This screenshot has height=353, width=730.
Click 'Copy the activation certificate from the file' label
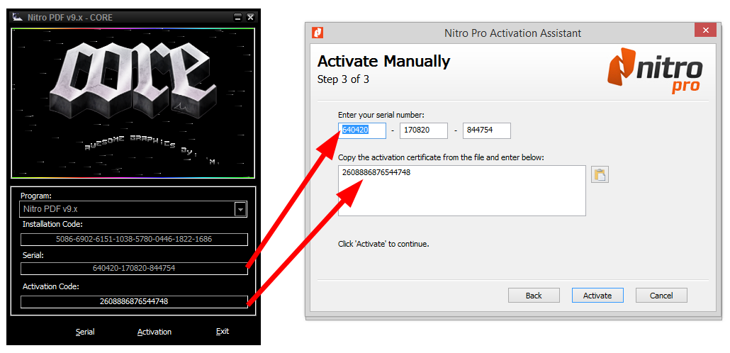(x=442, y=157)
